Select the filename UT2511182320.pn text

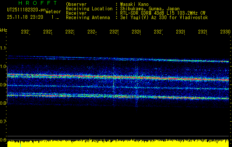click(x=26, y=10)
